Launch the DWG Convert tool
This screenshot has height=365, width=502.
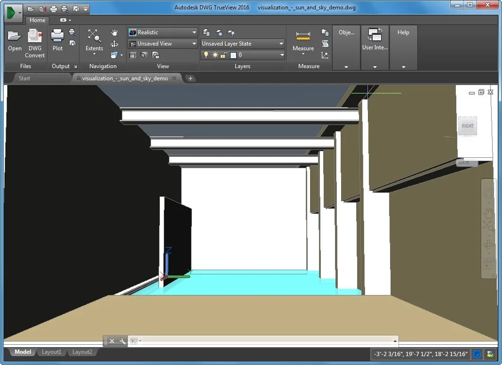[x=35, y=44]
